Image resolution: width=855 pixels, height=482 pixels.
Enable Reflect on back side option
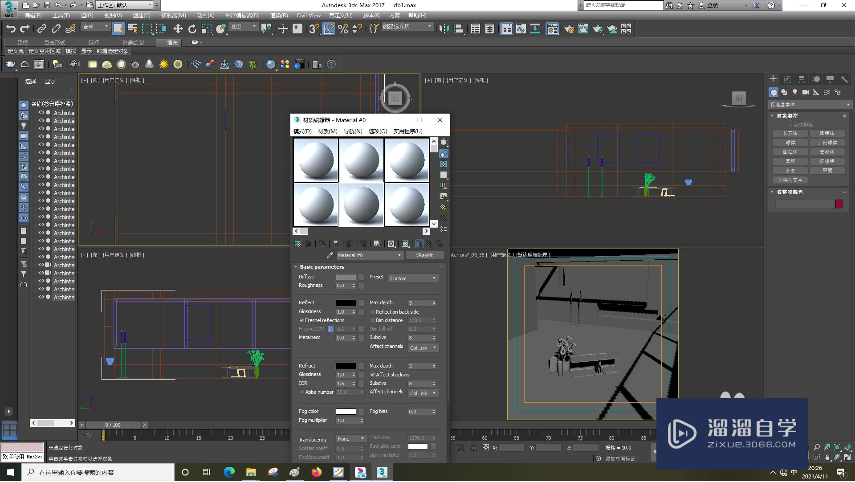(373, 312)
